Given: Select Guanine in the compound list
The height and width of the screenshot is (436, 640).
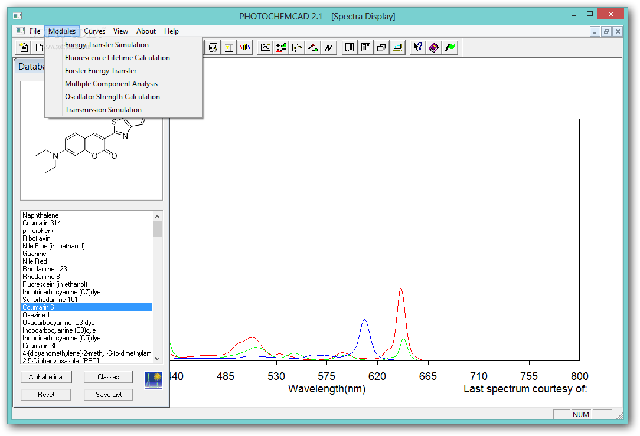Looking at the screenshot, I should pos(87,254).
